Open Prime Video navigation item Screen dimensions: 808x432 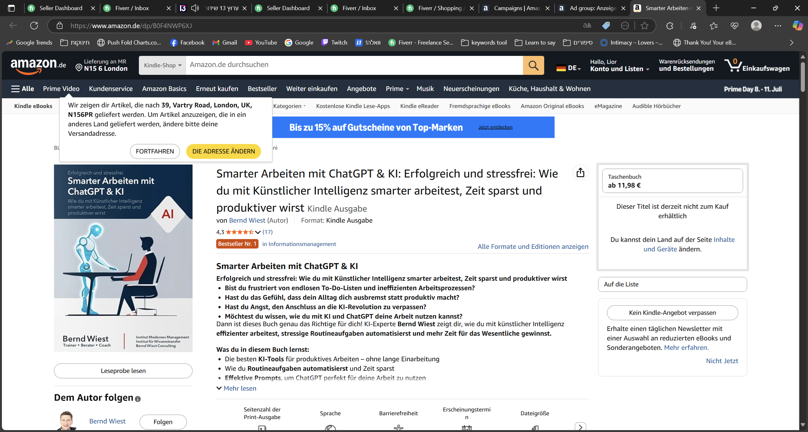[x=61, y=89]
